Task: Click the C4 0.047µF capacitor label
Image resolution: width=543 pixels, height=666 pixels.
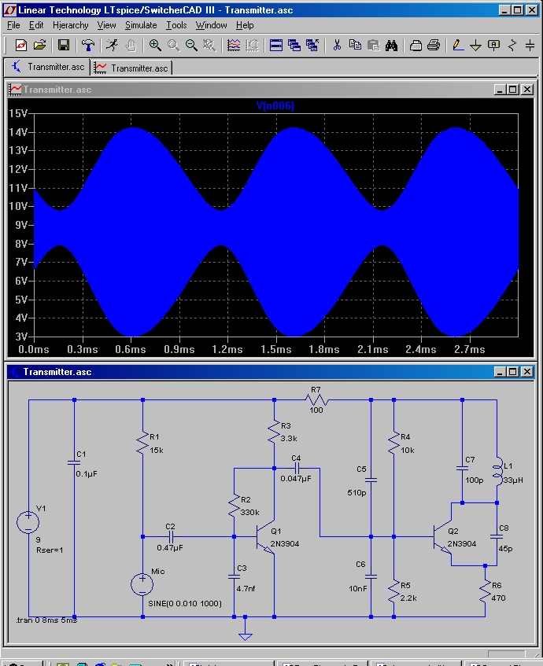Action: point(296,469)
